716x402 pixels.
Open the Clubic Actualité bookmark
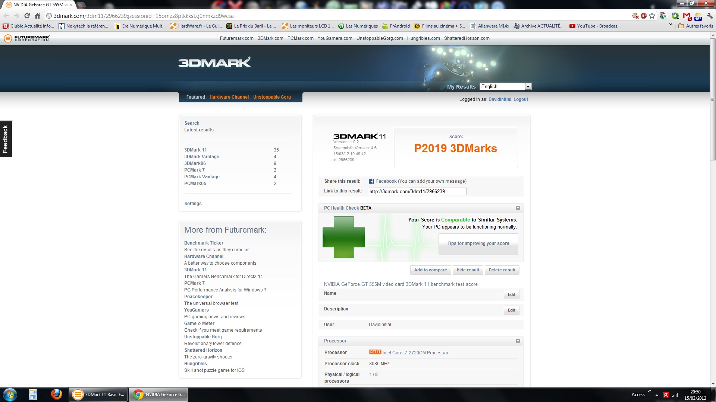coord(29,26)
